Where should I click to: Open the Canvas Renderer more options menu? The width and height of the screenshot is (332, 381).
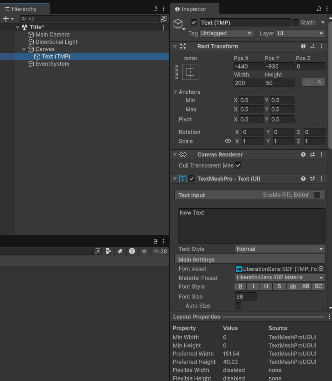(x=322, y=155)
